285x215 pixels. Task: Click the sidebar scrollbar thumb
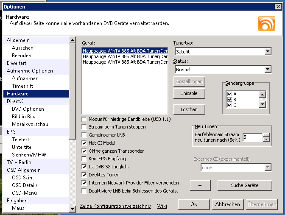pos(73,92)
